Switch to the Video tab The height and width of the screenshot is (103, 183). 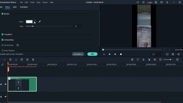point(7,7)
